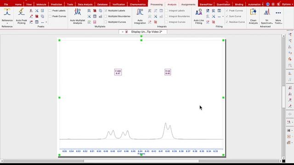294x165 pixels.
Task: Click the red X delete icon in Integrals group
Action: 155,22
